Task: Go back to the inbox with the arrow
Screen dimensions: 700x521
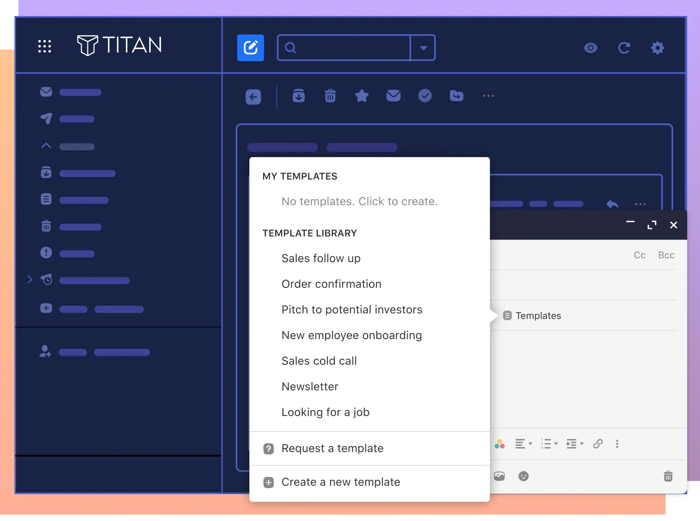Action: coord(253,97)
